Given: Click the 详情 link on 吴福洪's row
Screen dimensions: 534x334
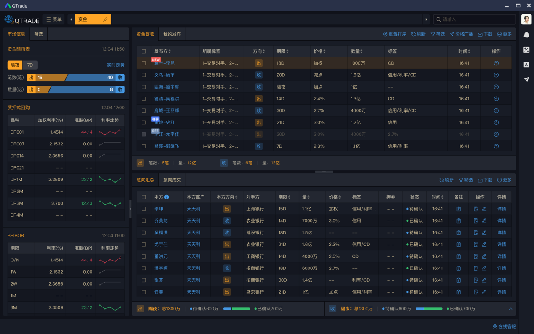Looking at the screenshot, I should [501, 232].
